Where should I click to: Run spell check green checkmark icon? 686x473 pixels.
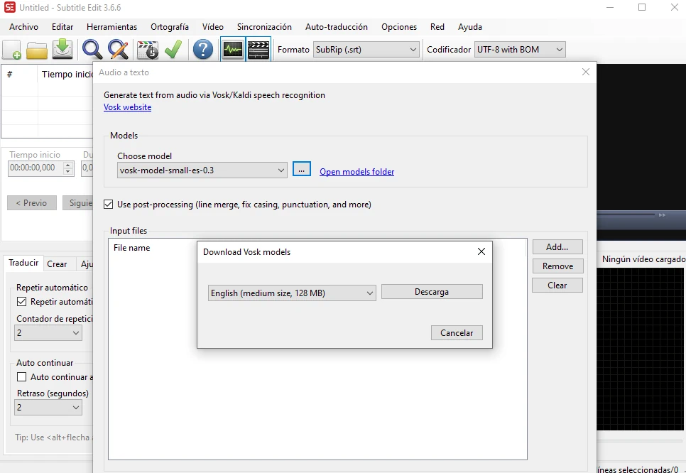[173, 50]
